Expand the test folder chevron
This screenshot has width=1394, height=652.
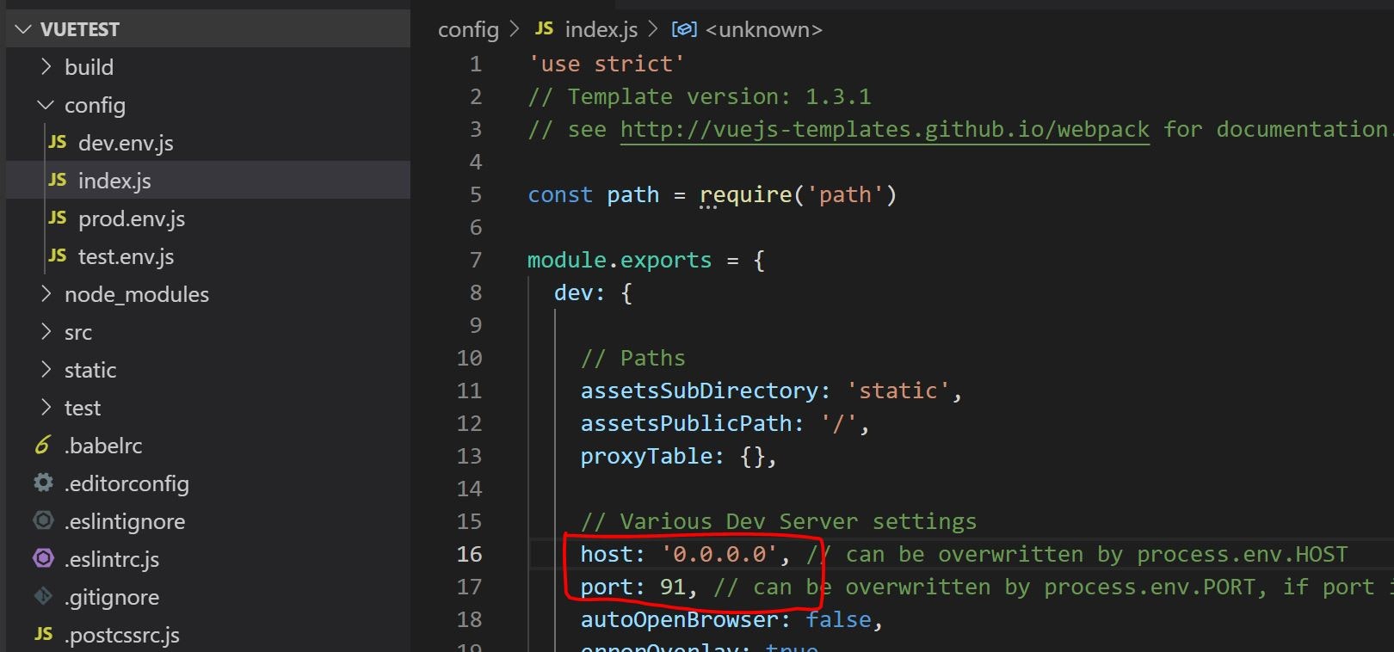(46, 407)
